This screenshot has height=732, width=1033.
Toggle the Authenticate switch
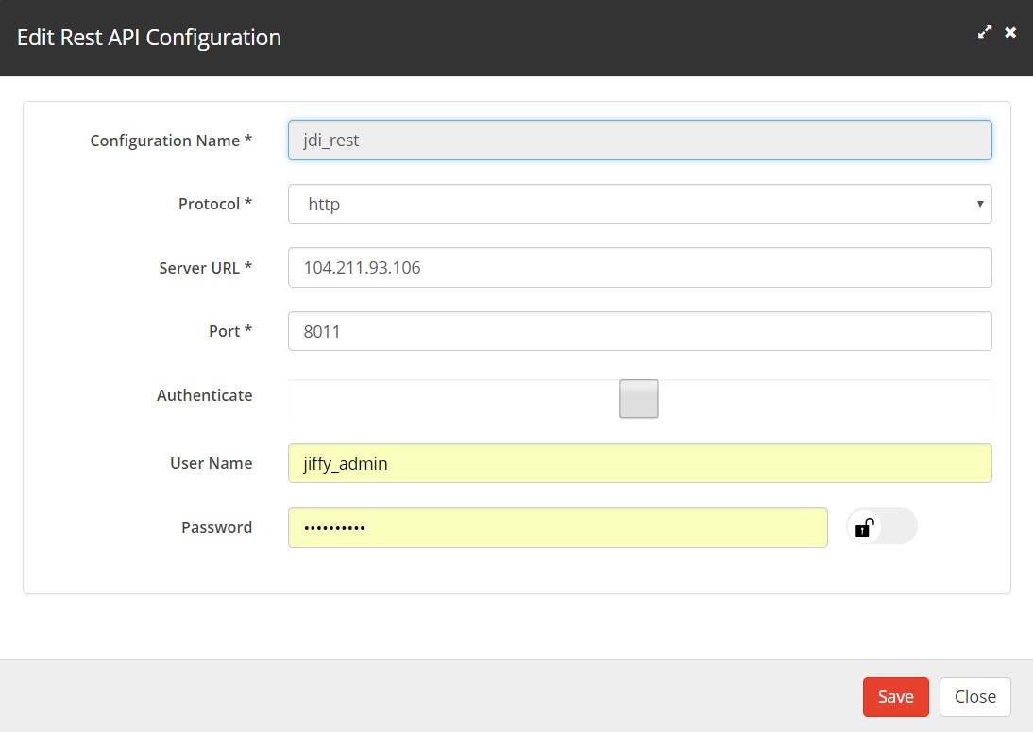pos(639,399)
